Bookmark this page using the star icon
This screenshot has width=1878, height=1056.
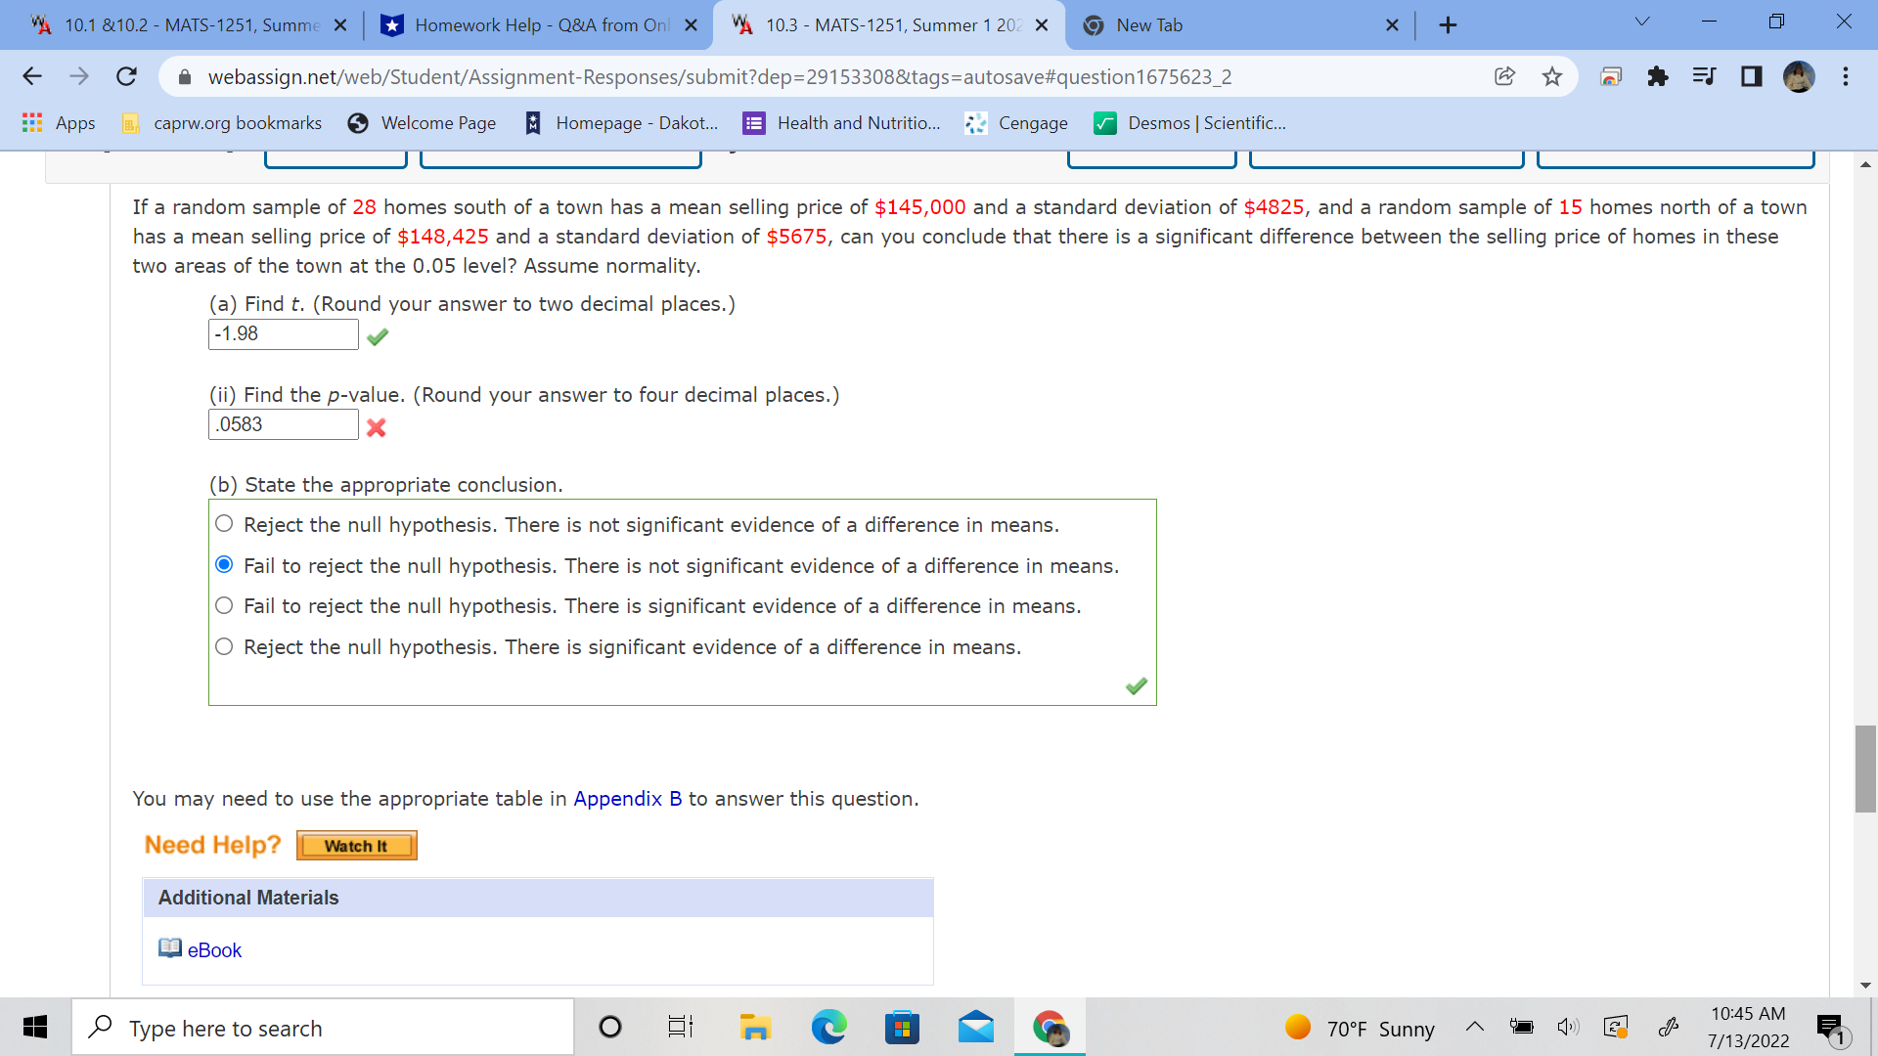[1551, 76]
